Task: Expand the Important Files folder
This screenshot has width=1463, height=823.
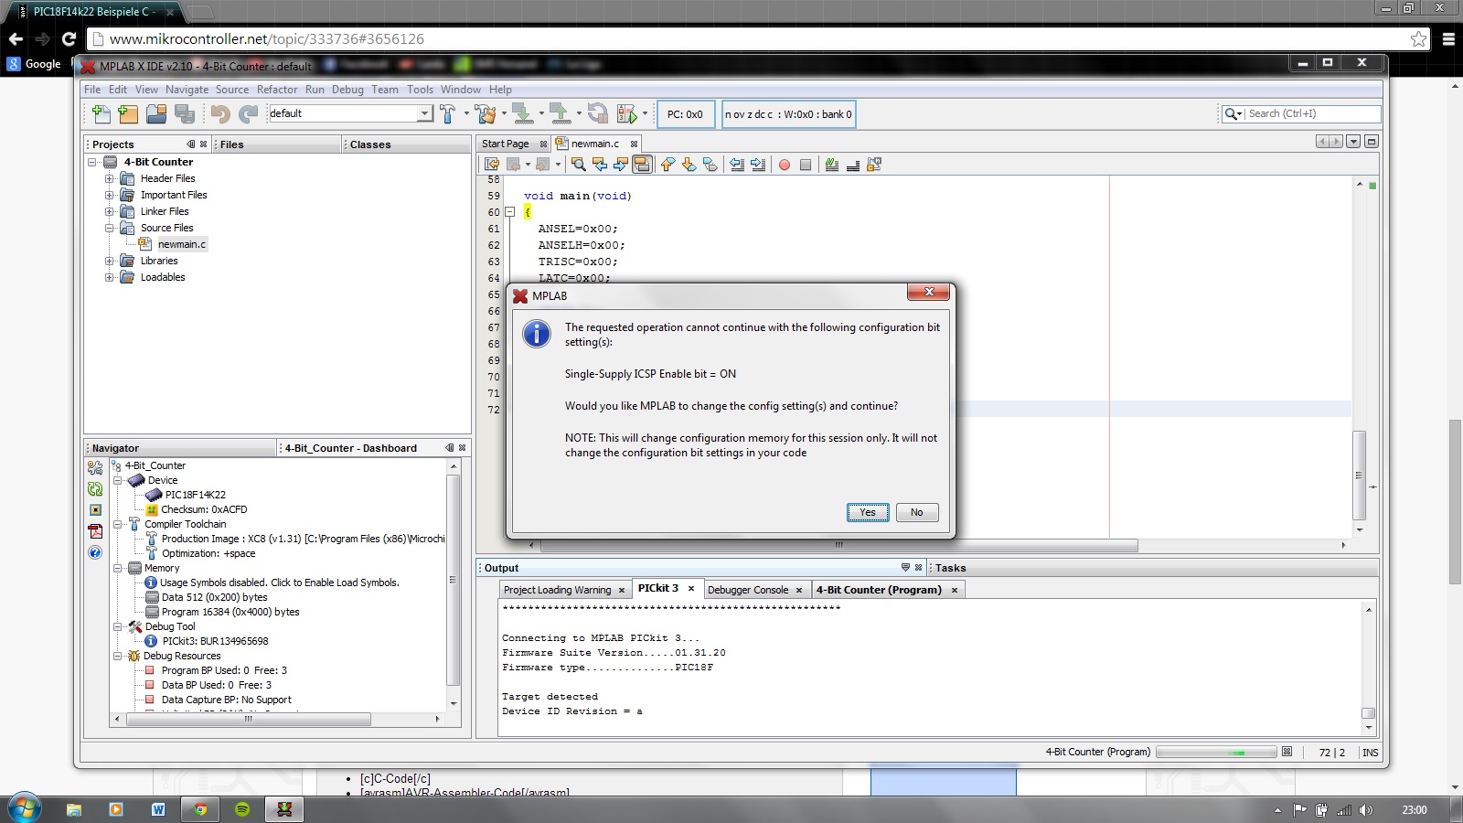Action: 109,195
